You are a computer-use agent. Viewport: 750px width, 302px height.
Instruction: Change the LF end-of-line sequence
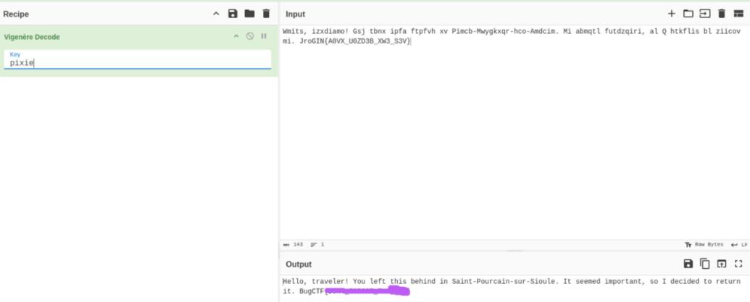pos(739,245)
